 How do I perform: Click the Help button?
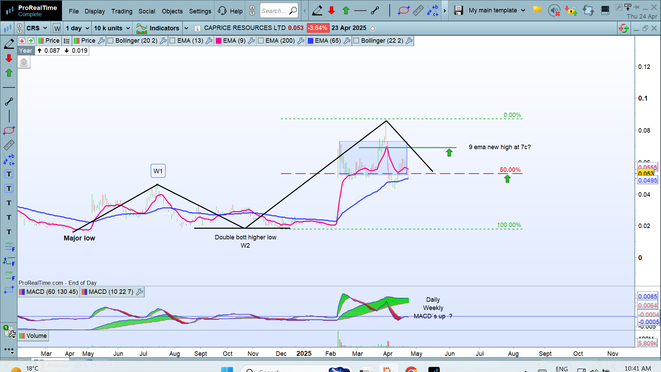230,11
